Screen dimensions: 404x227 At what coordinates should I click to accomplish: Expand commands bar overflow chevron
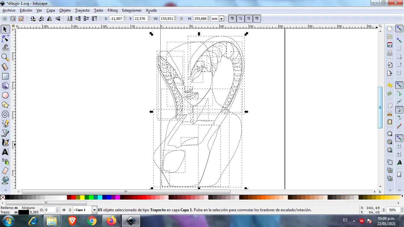pyautogui.click(x=390, y=190)
